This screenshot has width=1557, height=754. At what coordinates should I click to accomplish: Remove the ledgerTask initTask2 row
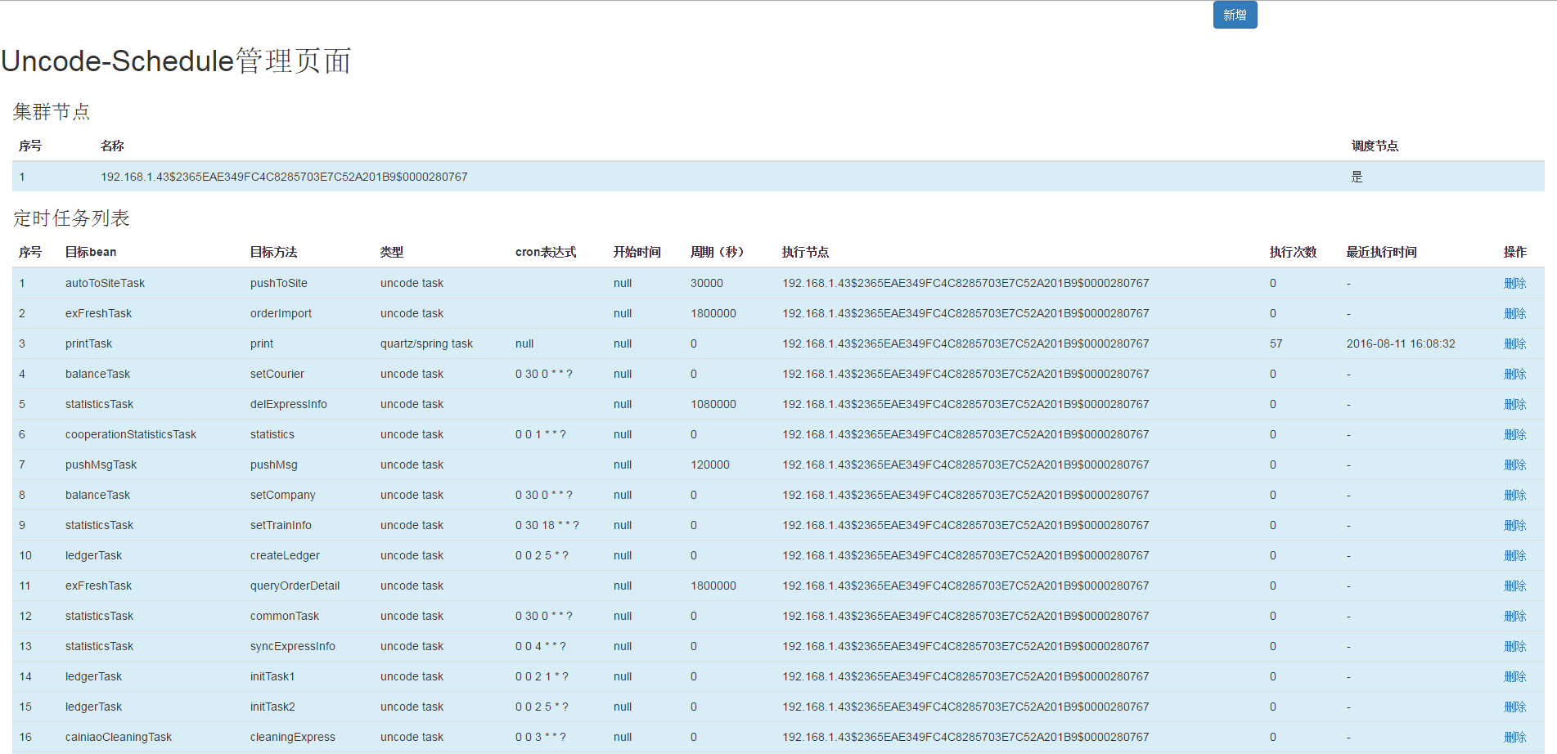point(1514,707)
